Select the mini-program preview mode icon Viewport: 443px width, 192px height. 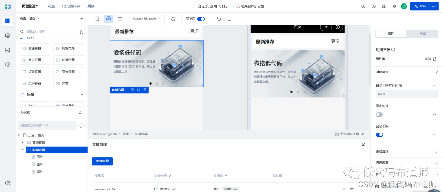click(108, 19)
